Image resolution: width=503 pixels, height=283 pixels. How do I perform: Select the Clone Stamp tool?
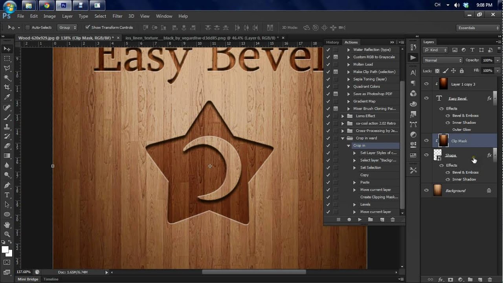(7, 127)
